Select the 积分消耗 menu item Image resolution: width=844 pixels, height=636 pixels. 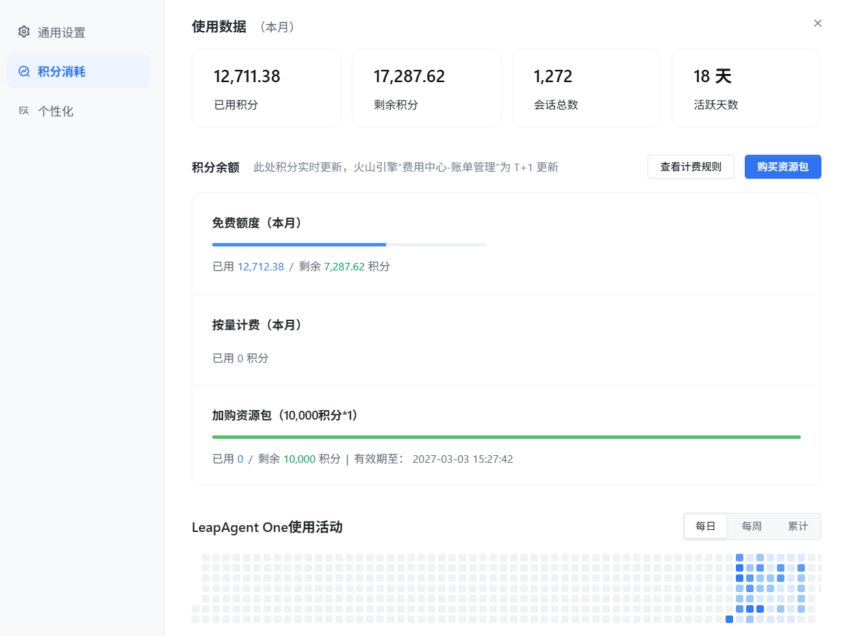tap(78, 71)
